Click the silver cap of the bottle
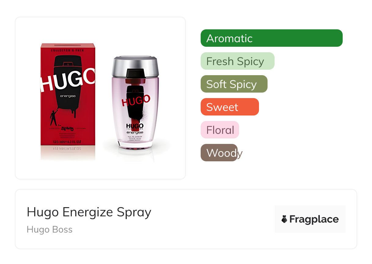This screenshot has height=264, width=372. (136, 66)
